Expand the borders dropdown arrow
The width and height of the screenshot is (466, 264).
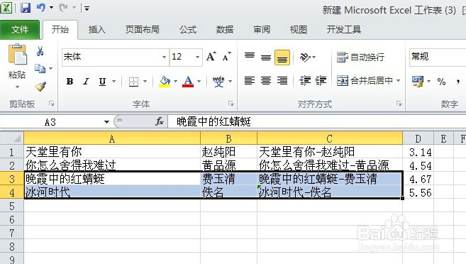point(145,82)
